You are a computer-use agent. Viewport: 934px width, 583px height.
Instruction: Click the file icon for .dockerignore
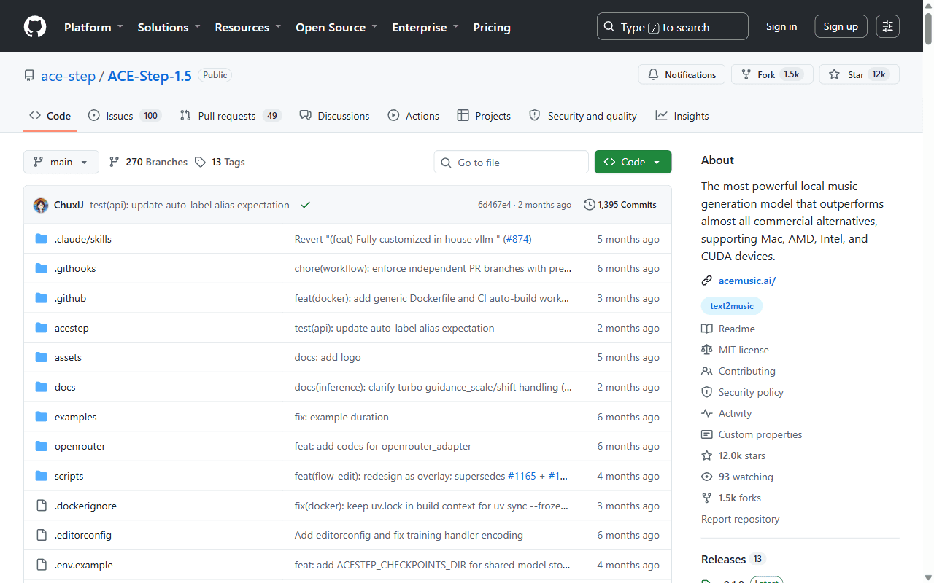(x=42, y=506)
